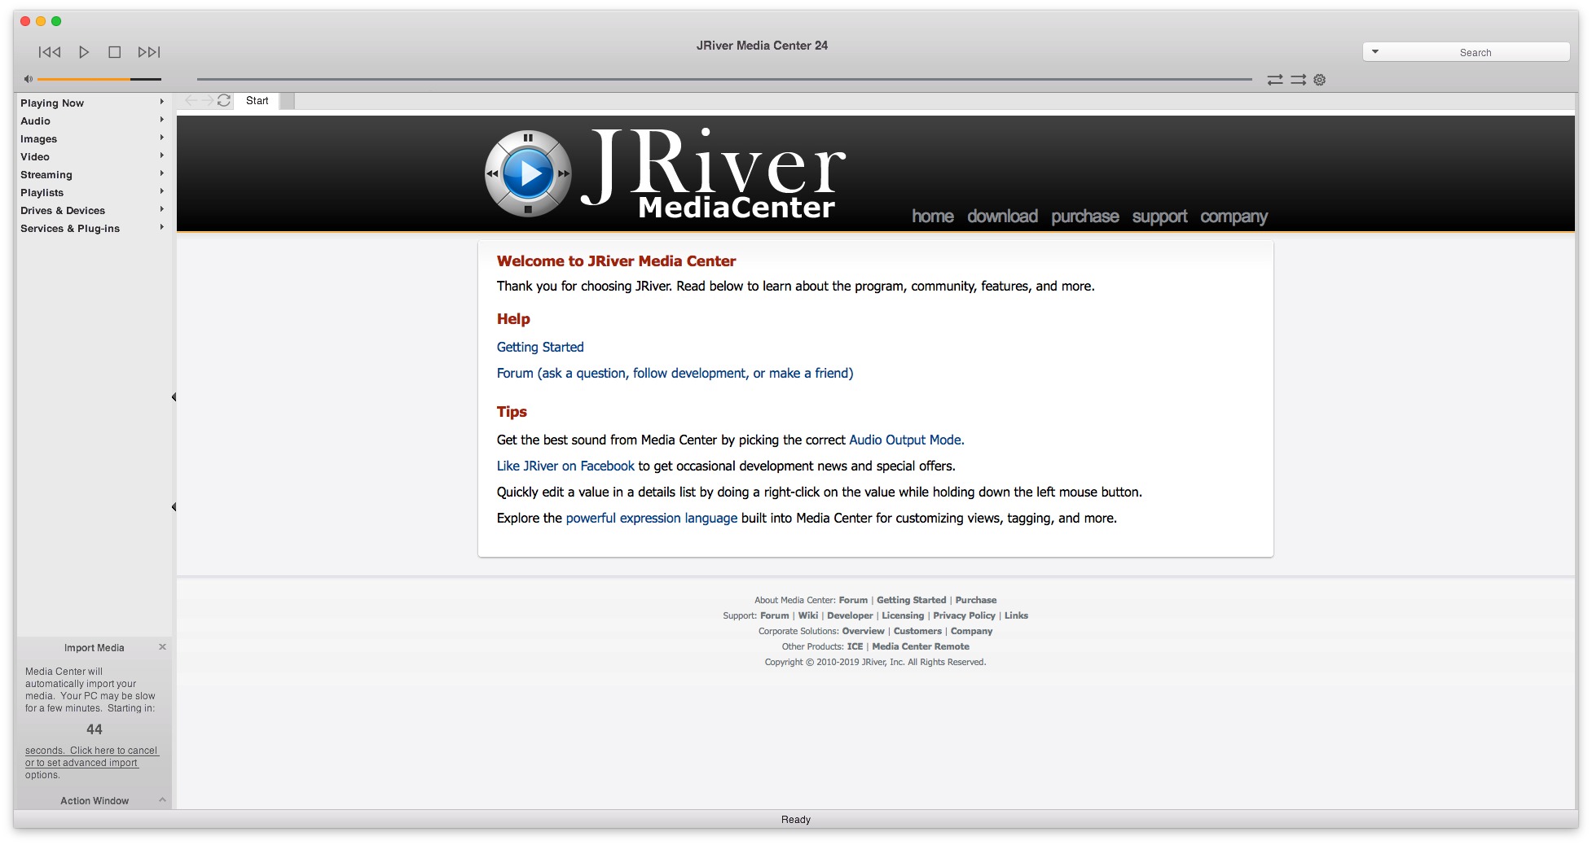Adjust the orange volume slider
The width and height of the screenshot is (1592, 845).
(99, 79)
